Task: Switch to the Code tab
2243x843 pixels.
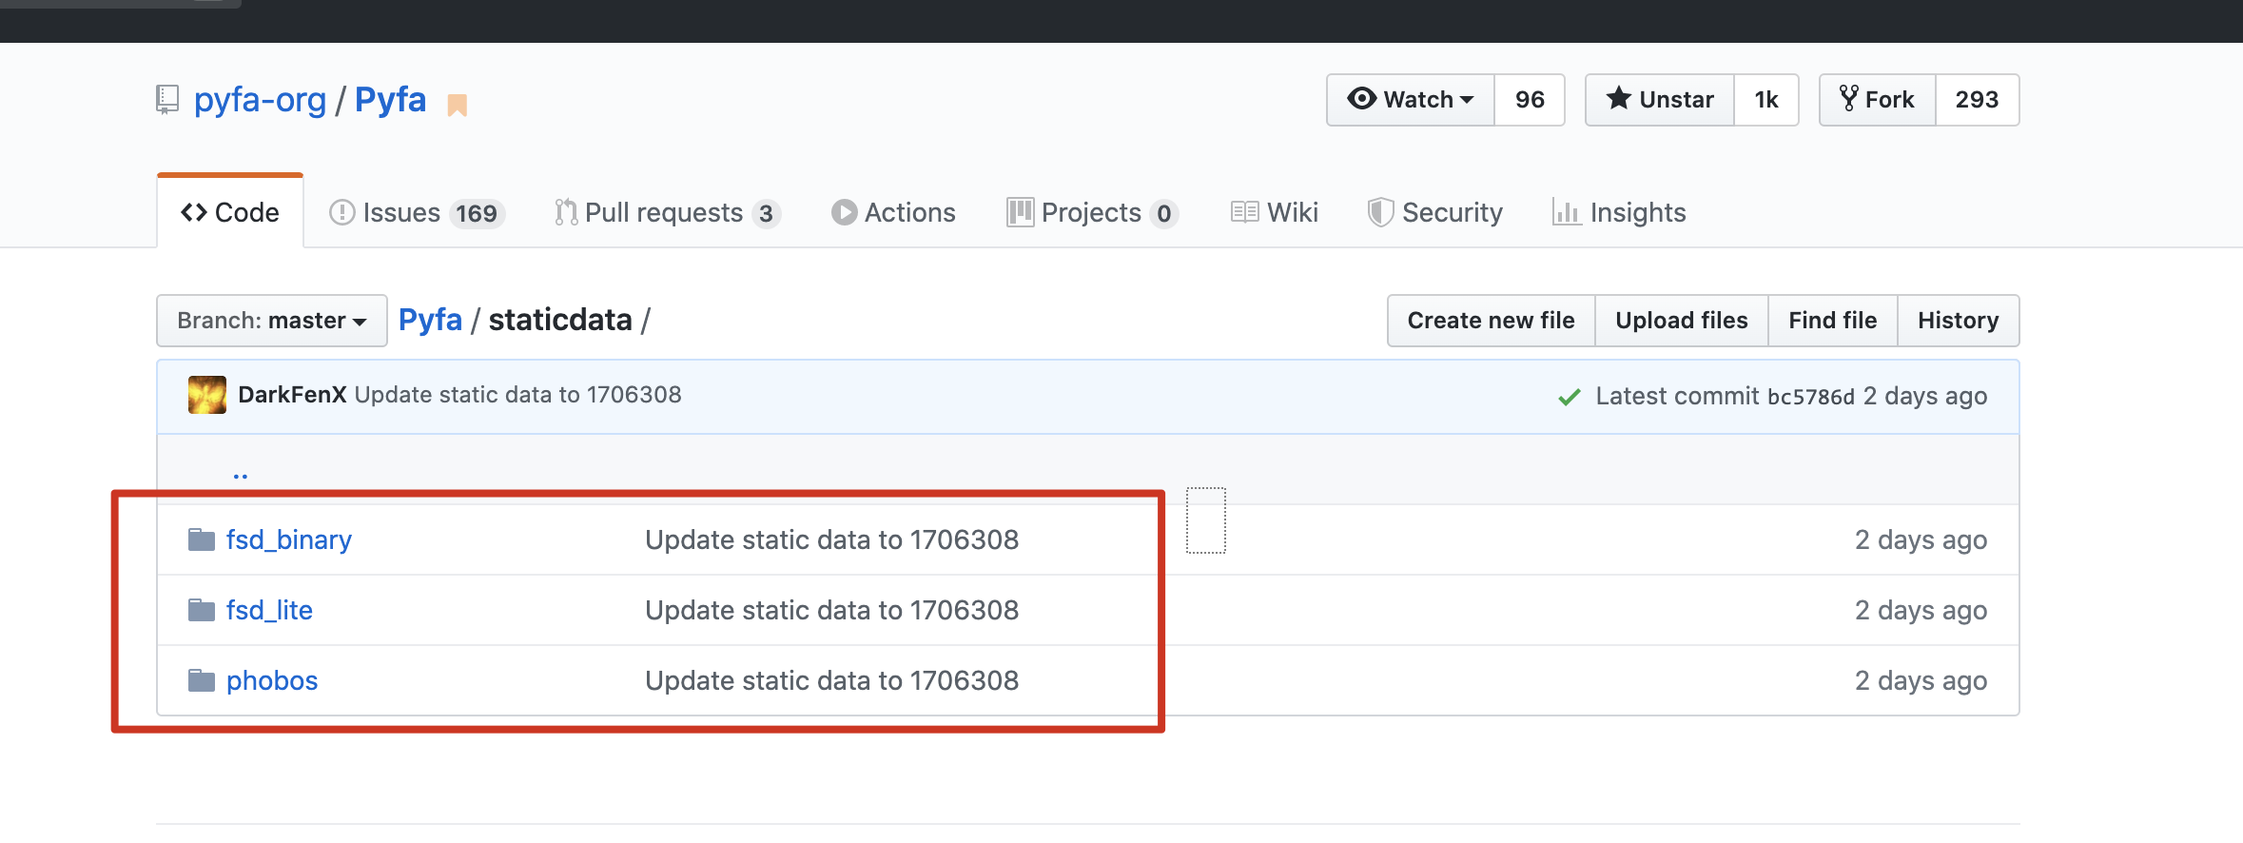Action: pos(230,212)
